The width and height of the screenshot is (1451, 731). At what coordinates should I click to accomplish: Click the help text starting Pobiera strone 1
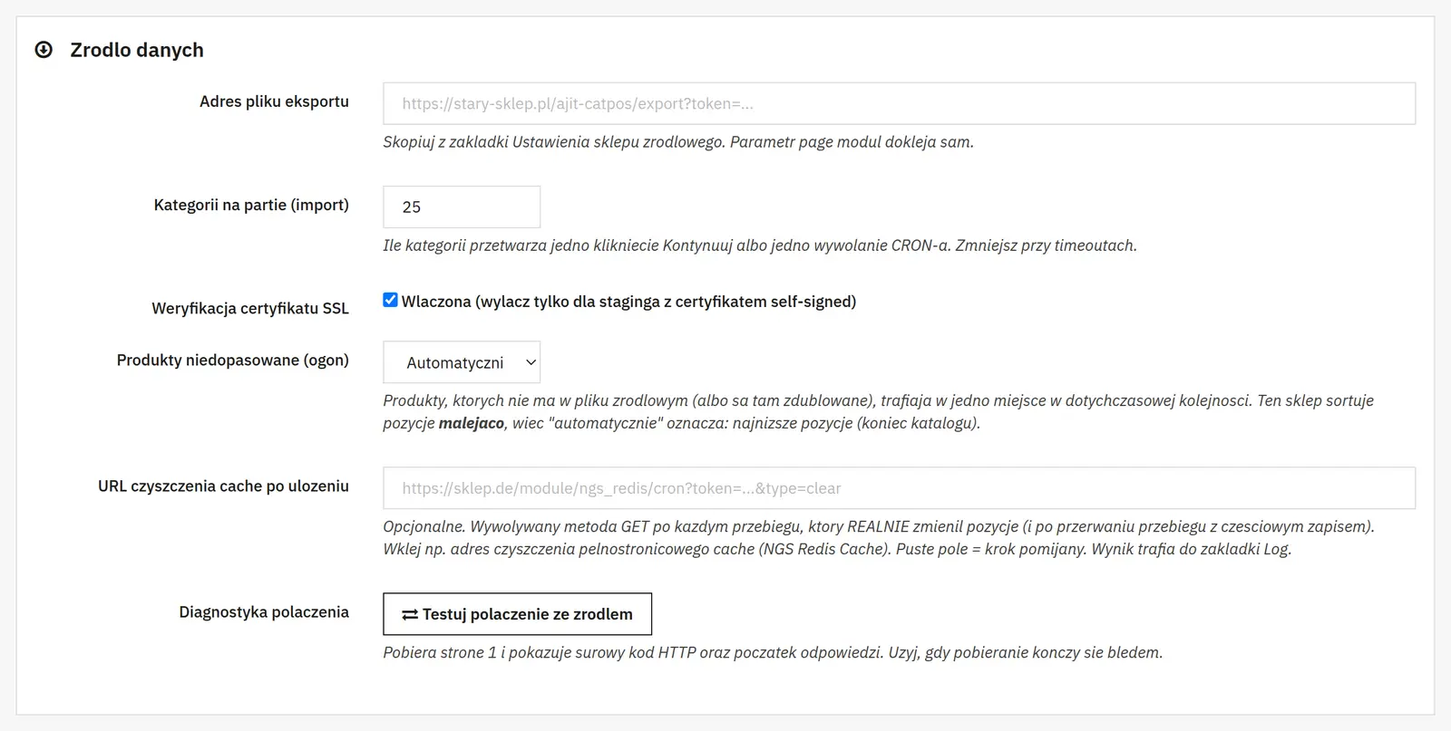coord(773,652)
